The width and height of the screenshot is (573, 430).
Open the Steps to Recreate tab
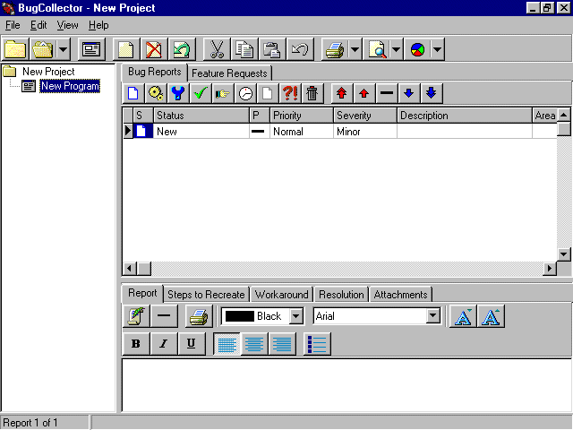pos(206,294)
